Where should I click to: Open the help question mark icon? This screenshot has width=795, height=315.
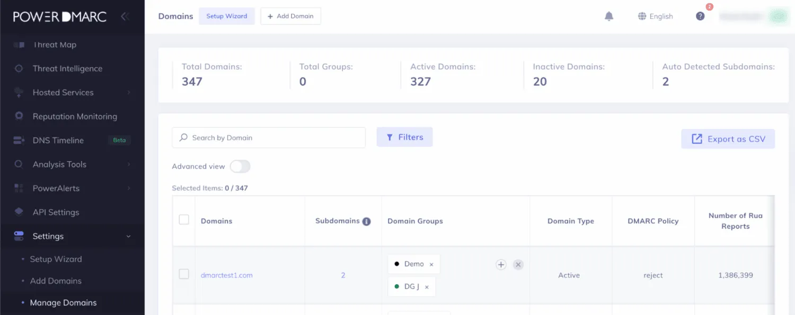[700, 16]
